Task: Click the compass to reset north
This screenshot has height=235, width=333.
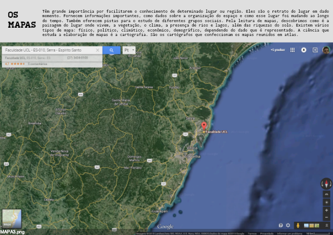Action: (x=326, y=183)
